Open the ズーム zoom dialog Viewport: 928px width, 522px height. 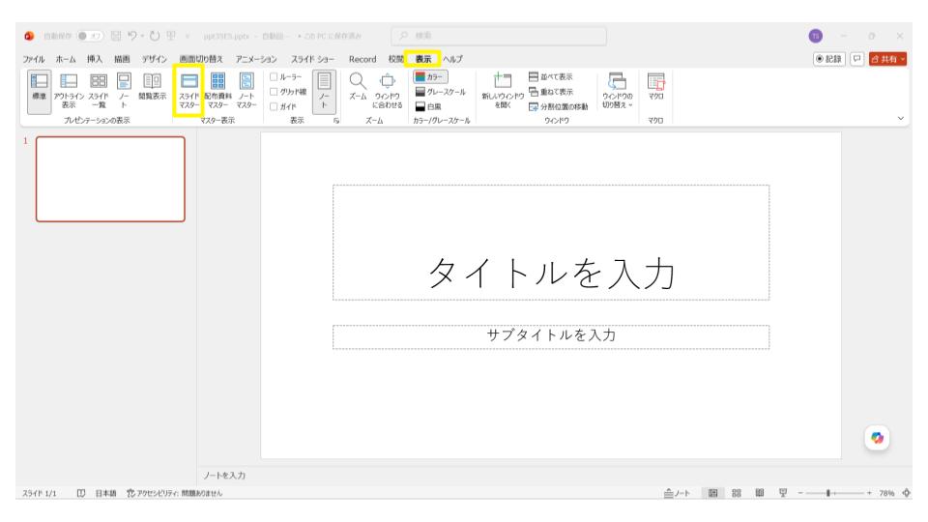(x=358, y=87)
